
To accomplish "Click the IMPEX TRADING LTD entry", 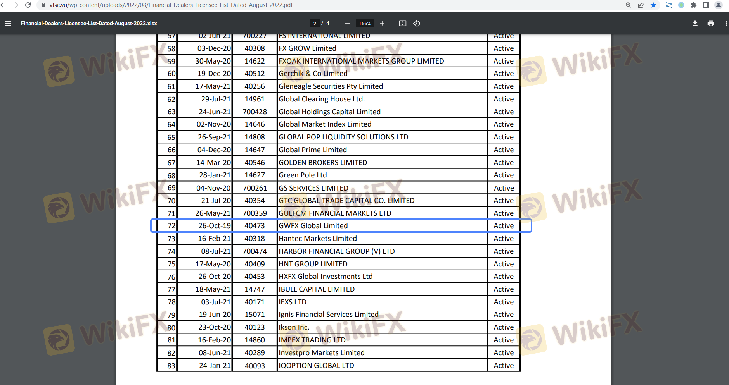I will (312, 340).
